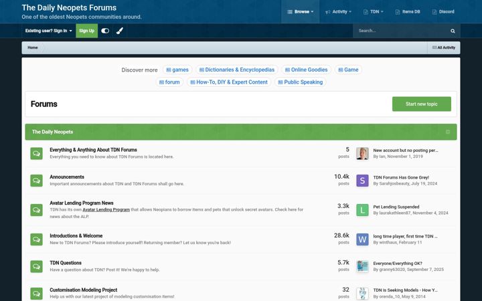Click the search magnifier icon

coord(453,31)
